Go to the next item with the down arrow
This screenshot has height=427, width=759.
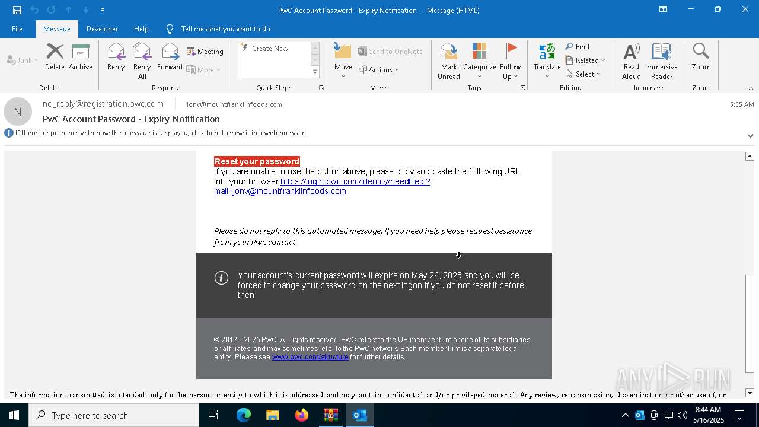pos(85,10)
